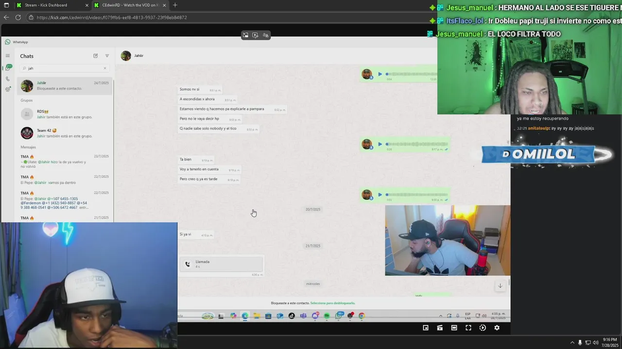Screen dimensions: 622x349
Task: Open the 9:16 PM clock and calendar
Action: (610, 343)
